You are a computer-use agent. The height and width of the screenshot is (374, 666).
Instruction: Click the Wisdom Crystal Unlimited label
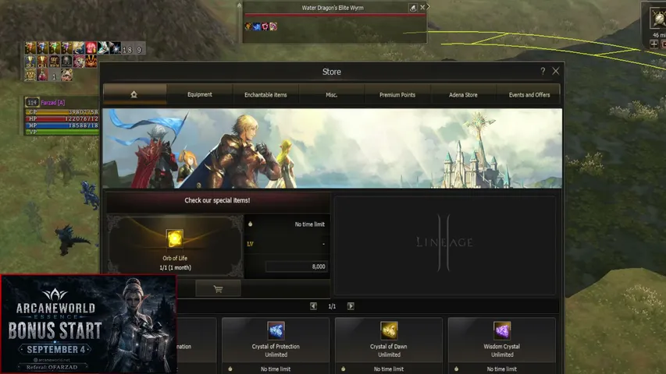502,351
